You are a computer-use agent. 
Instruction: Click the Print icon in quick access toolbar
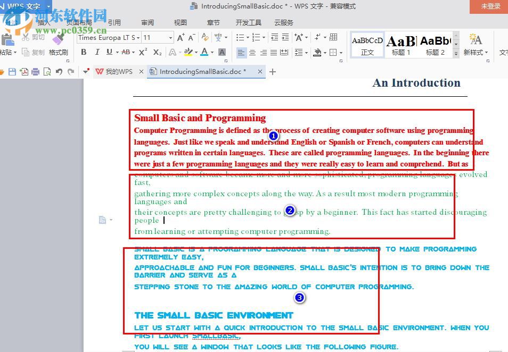click(x=35, y=72)
